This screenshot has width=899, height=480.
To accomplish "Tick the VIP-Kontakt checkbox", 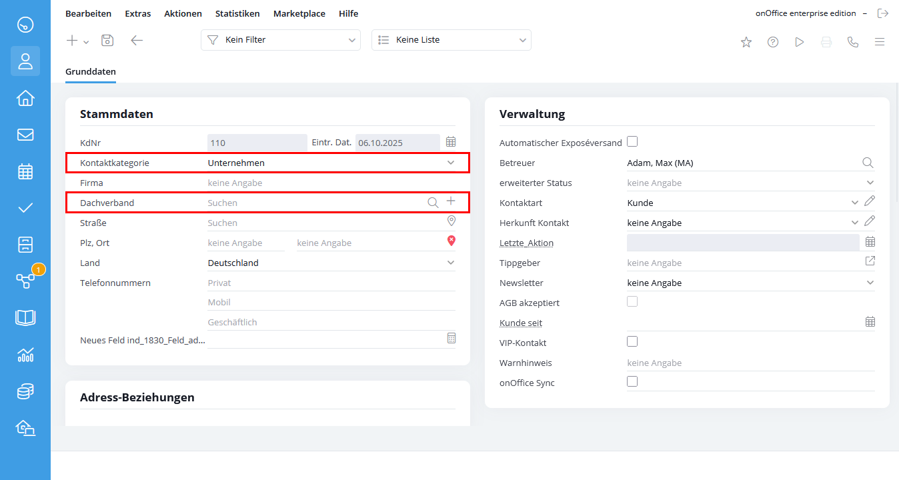I will (x=632, y=341).
